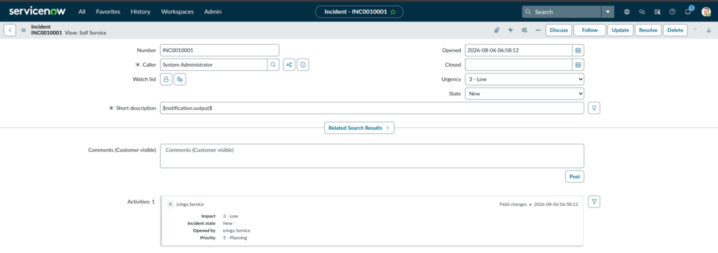Click the Short description suggestion lightbulb icon
This screenshot has width=718, height=253.
pyautogui.click(x=594, y=108)
